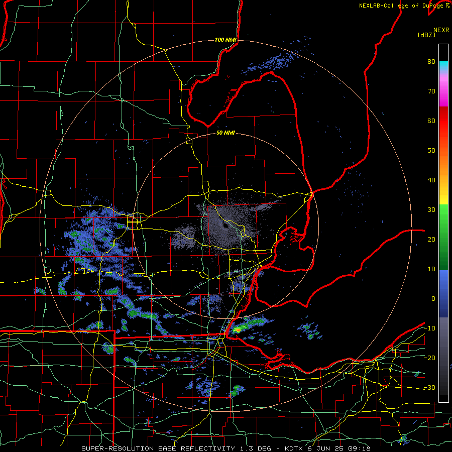452x452 pixels.
Task: Click the KDTX radar site dark center dot
Action: (x=224, y=225)
